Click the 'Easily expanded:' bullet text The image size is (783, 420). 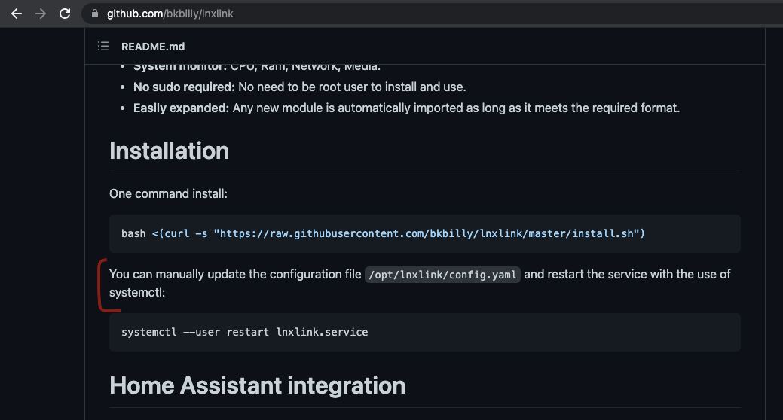[x=181, y=108]
